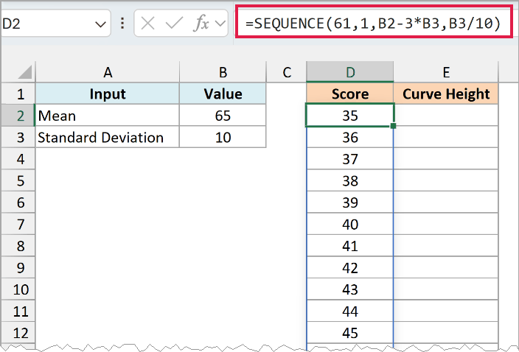Viewport: 519px width, 352px height.
Task: Select the Curve Height cell beside Score 40
Action: coord(446,224)
